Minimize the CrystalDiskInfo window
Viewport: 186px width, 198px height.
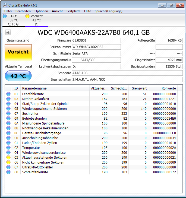162,5
